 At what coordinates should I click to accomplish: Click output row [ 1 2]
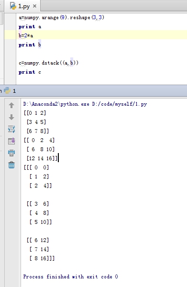(39, 177)
